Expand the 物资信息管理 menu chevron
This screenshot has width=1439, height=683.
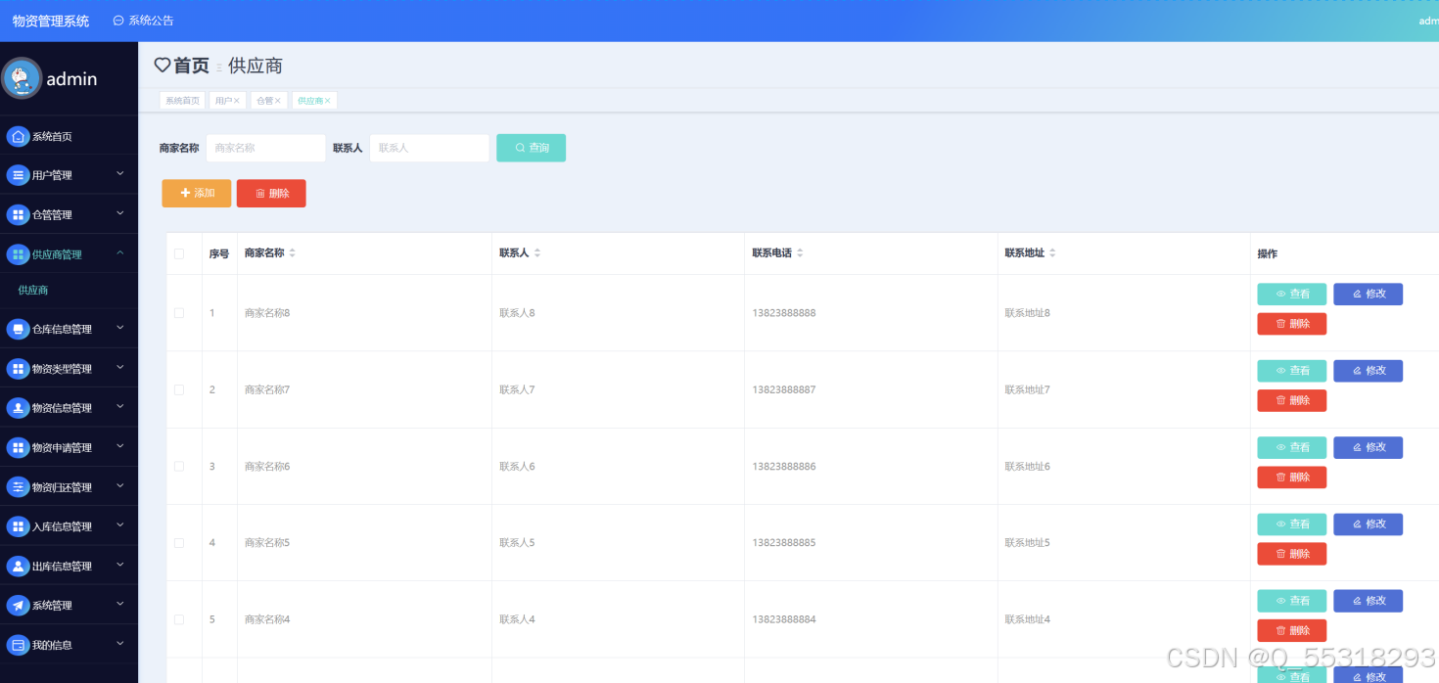[120, 407]
